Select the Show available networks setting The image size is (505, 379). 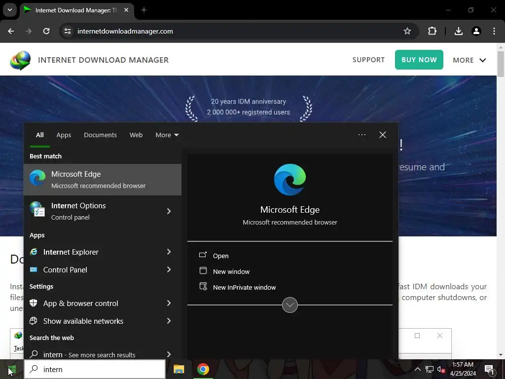point(103,321)
